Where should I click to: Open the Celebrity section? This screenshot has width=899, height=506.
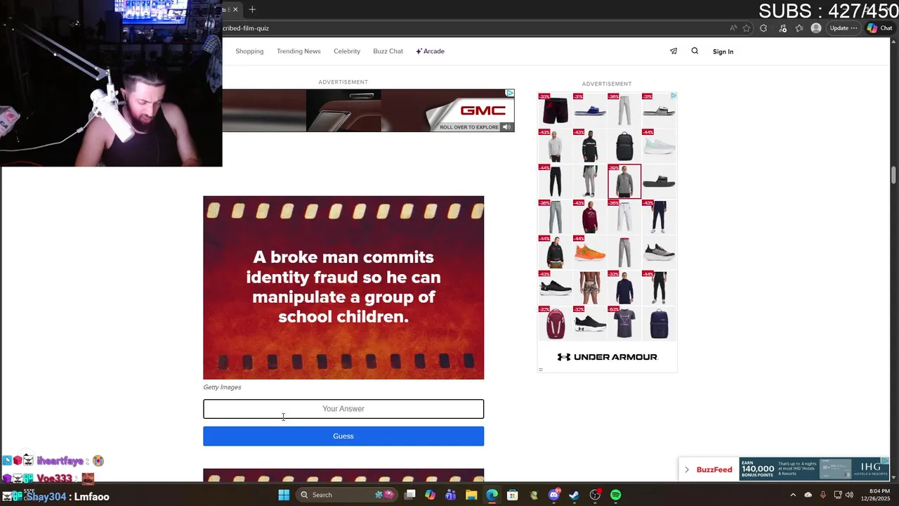[x=347, y=51]
